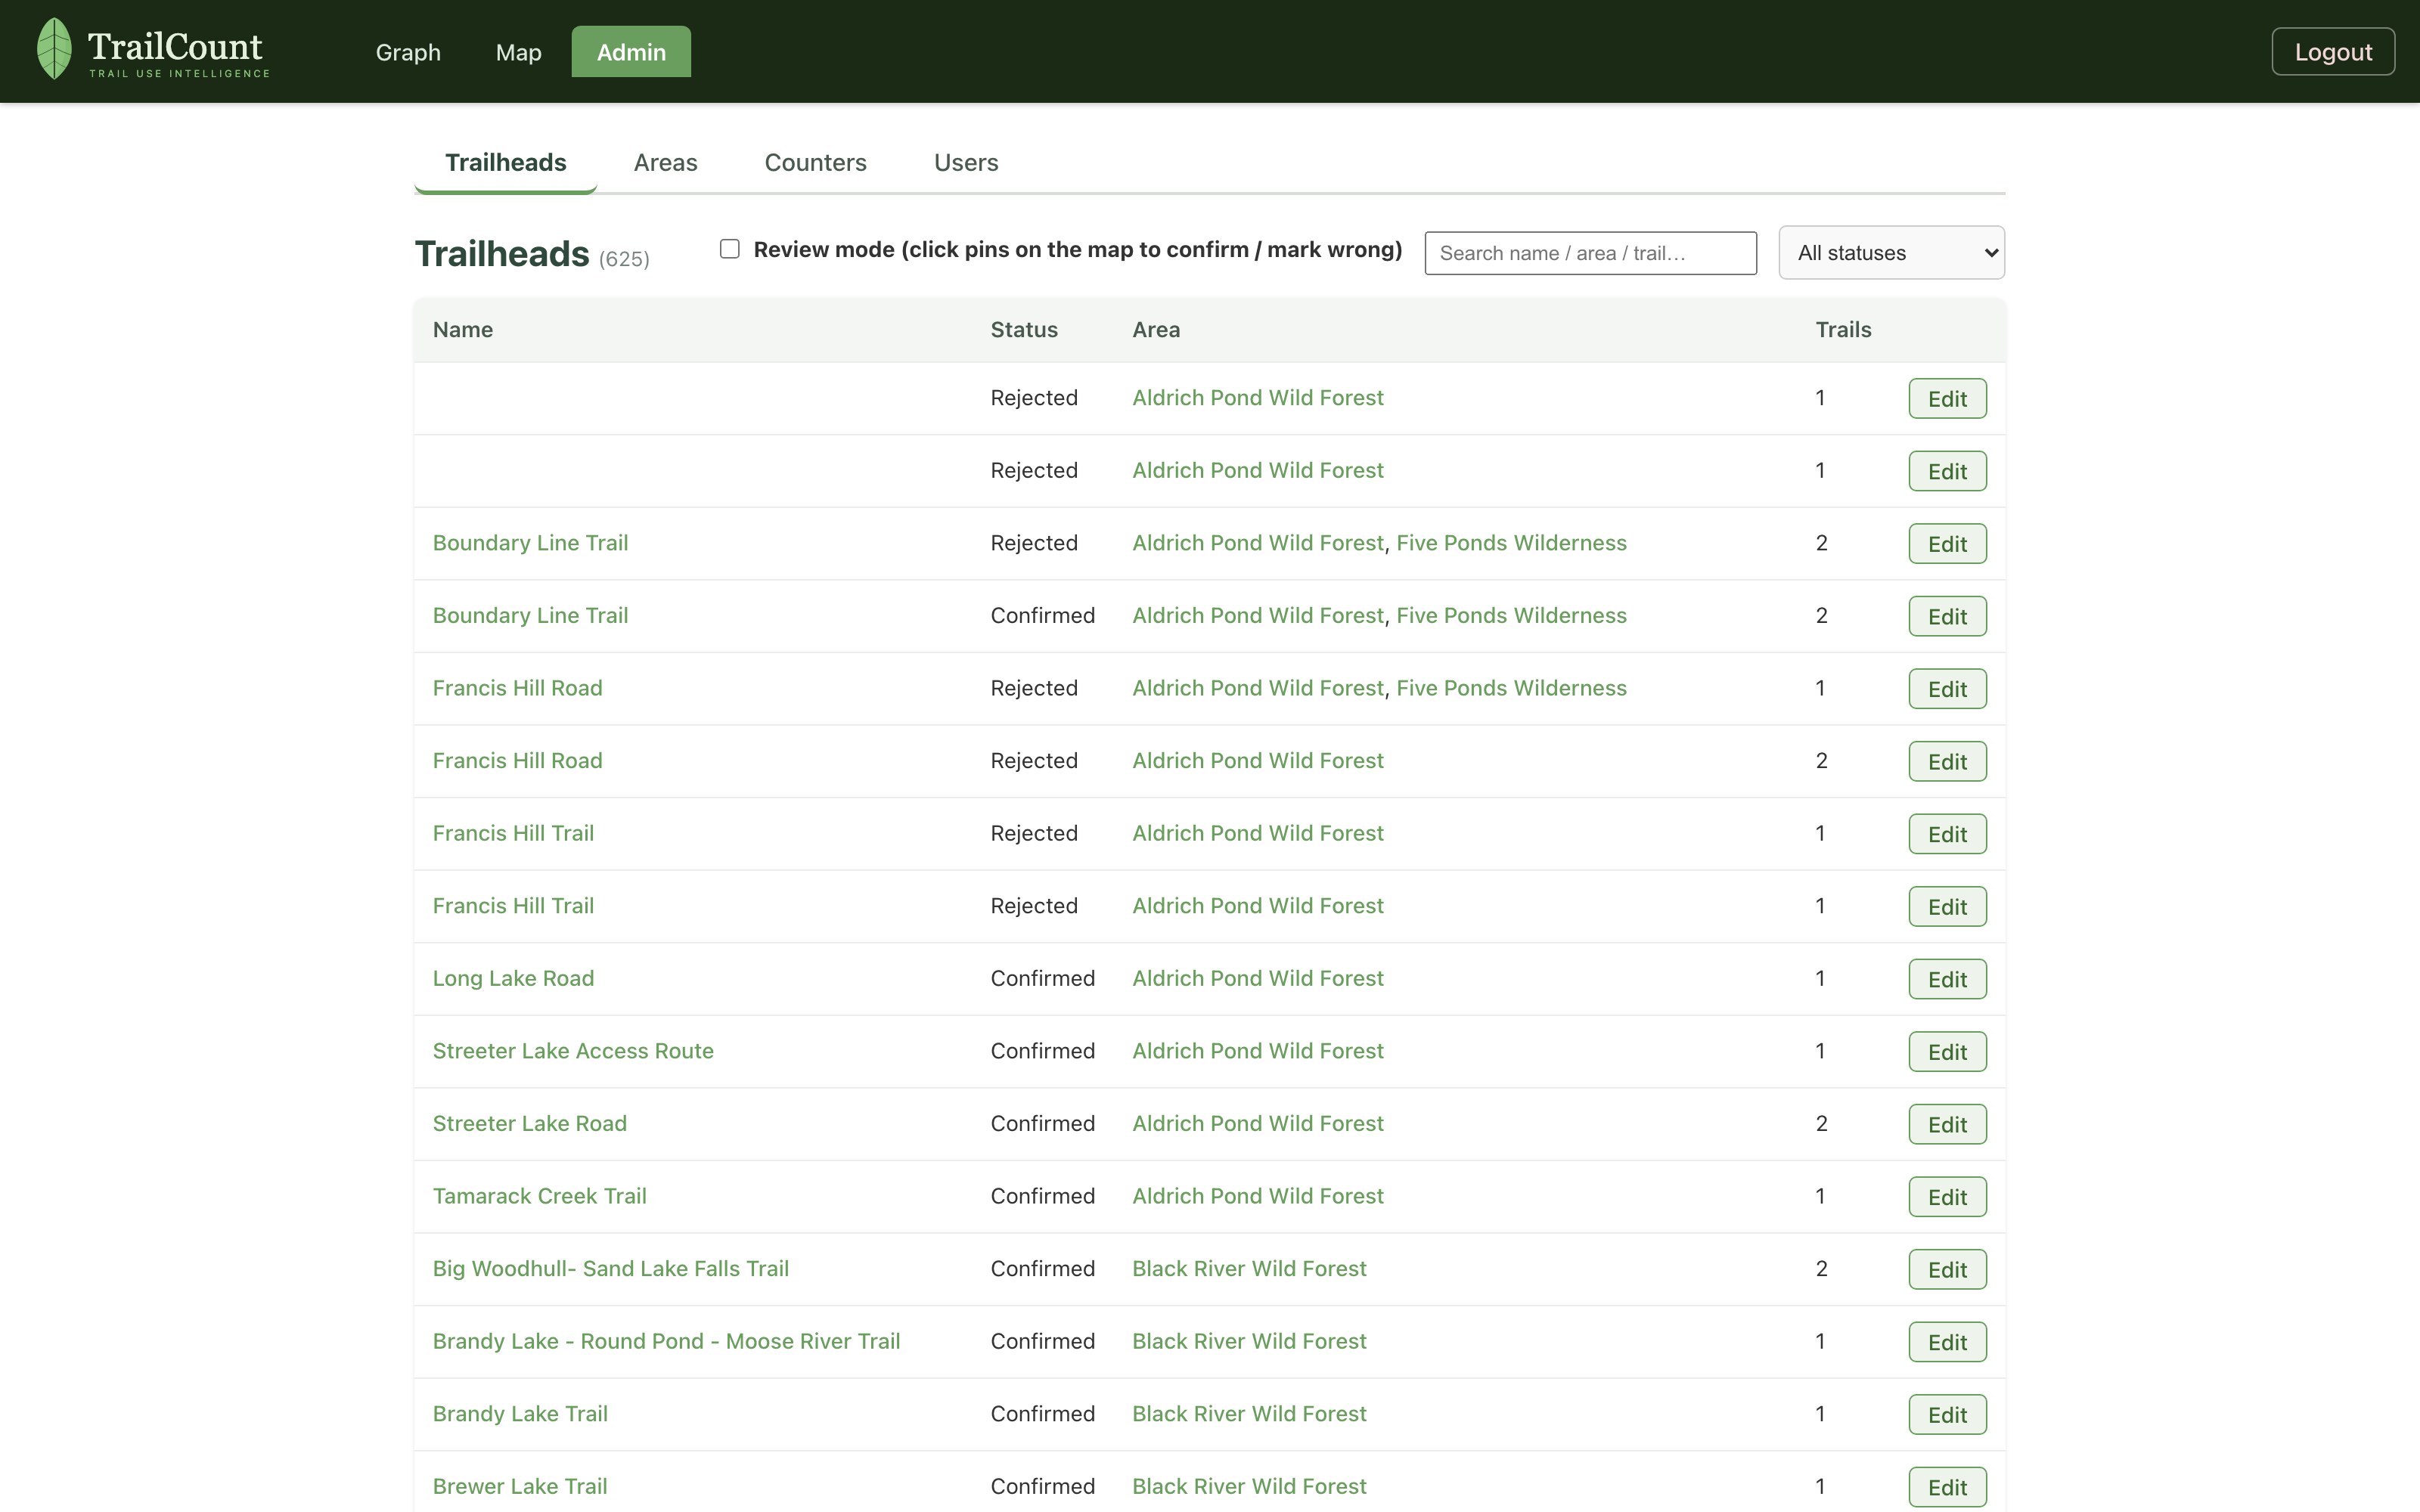Open Streeter Lake Access Route link
The width and height of the screenshot is (2420, 1512).
point(573,1051)
